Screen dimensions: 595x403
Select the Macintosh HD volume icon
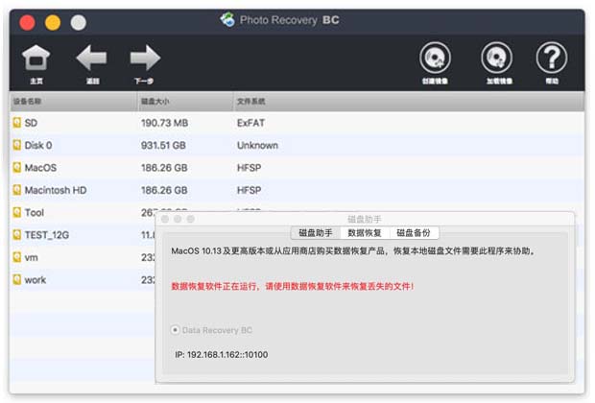pos(16,190)
